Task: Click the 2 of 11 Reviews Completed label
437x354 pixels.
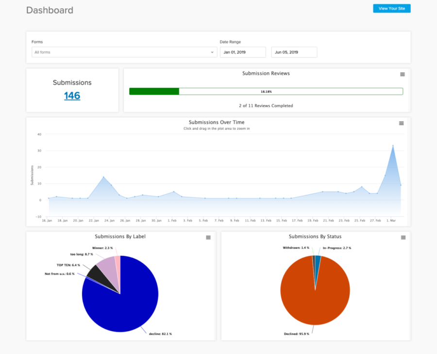Action: coord(266,105)
